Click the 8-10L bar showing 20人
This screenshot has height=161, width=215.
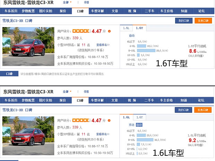tap(146, 51)
